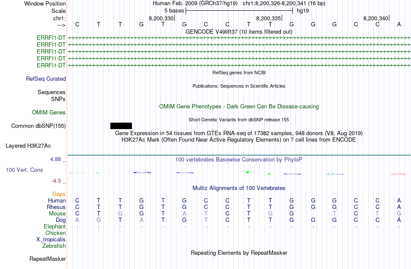Click Short Genetic Variants from dbSNP title

[x=239, y=120]
